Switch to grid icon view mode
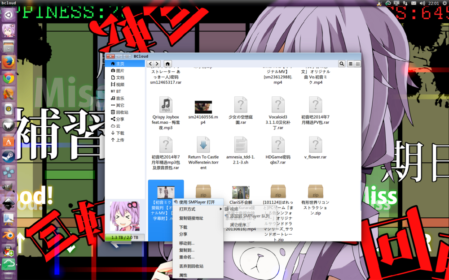449x280 pixels. 357,64
